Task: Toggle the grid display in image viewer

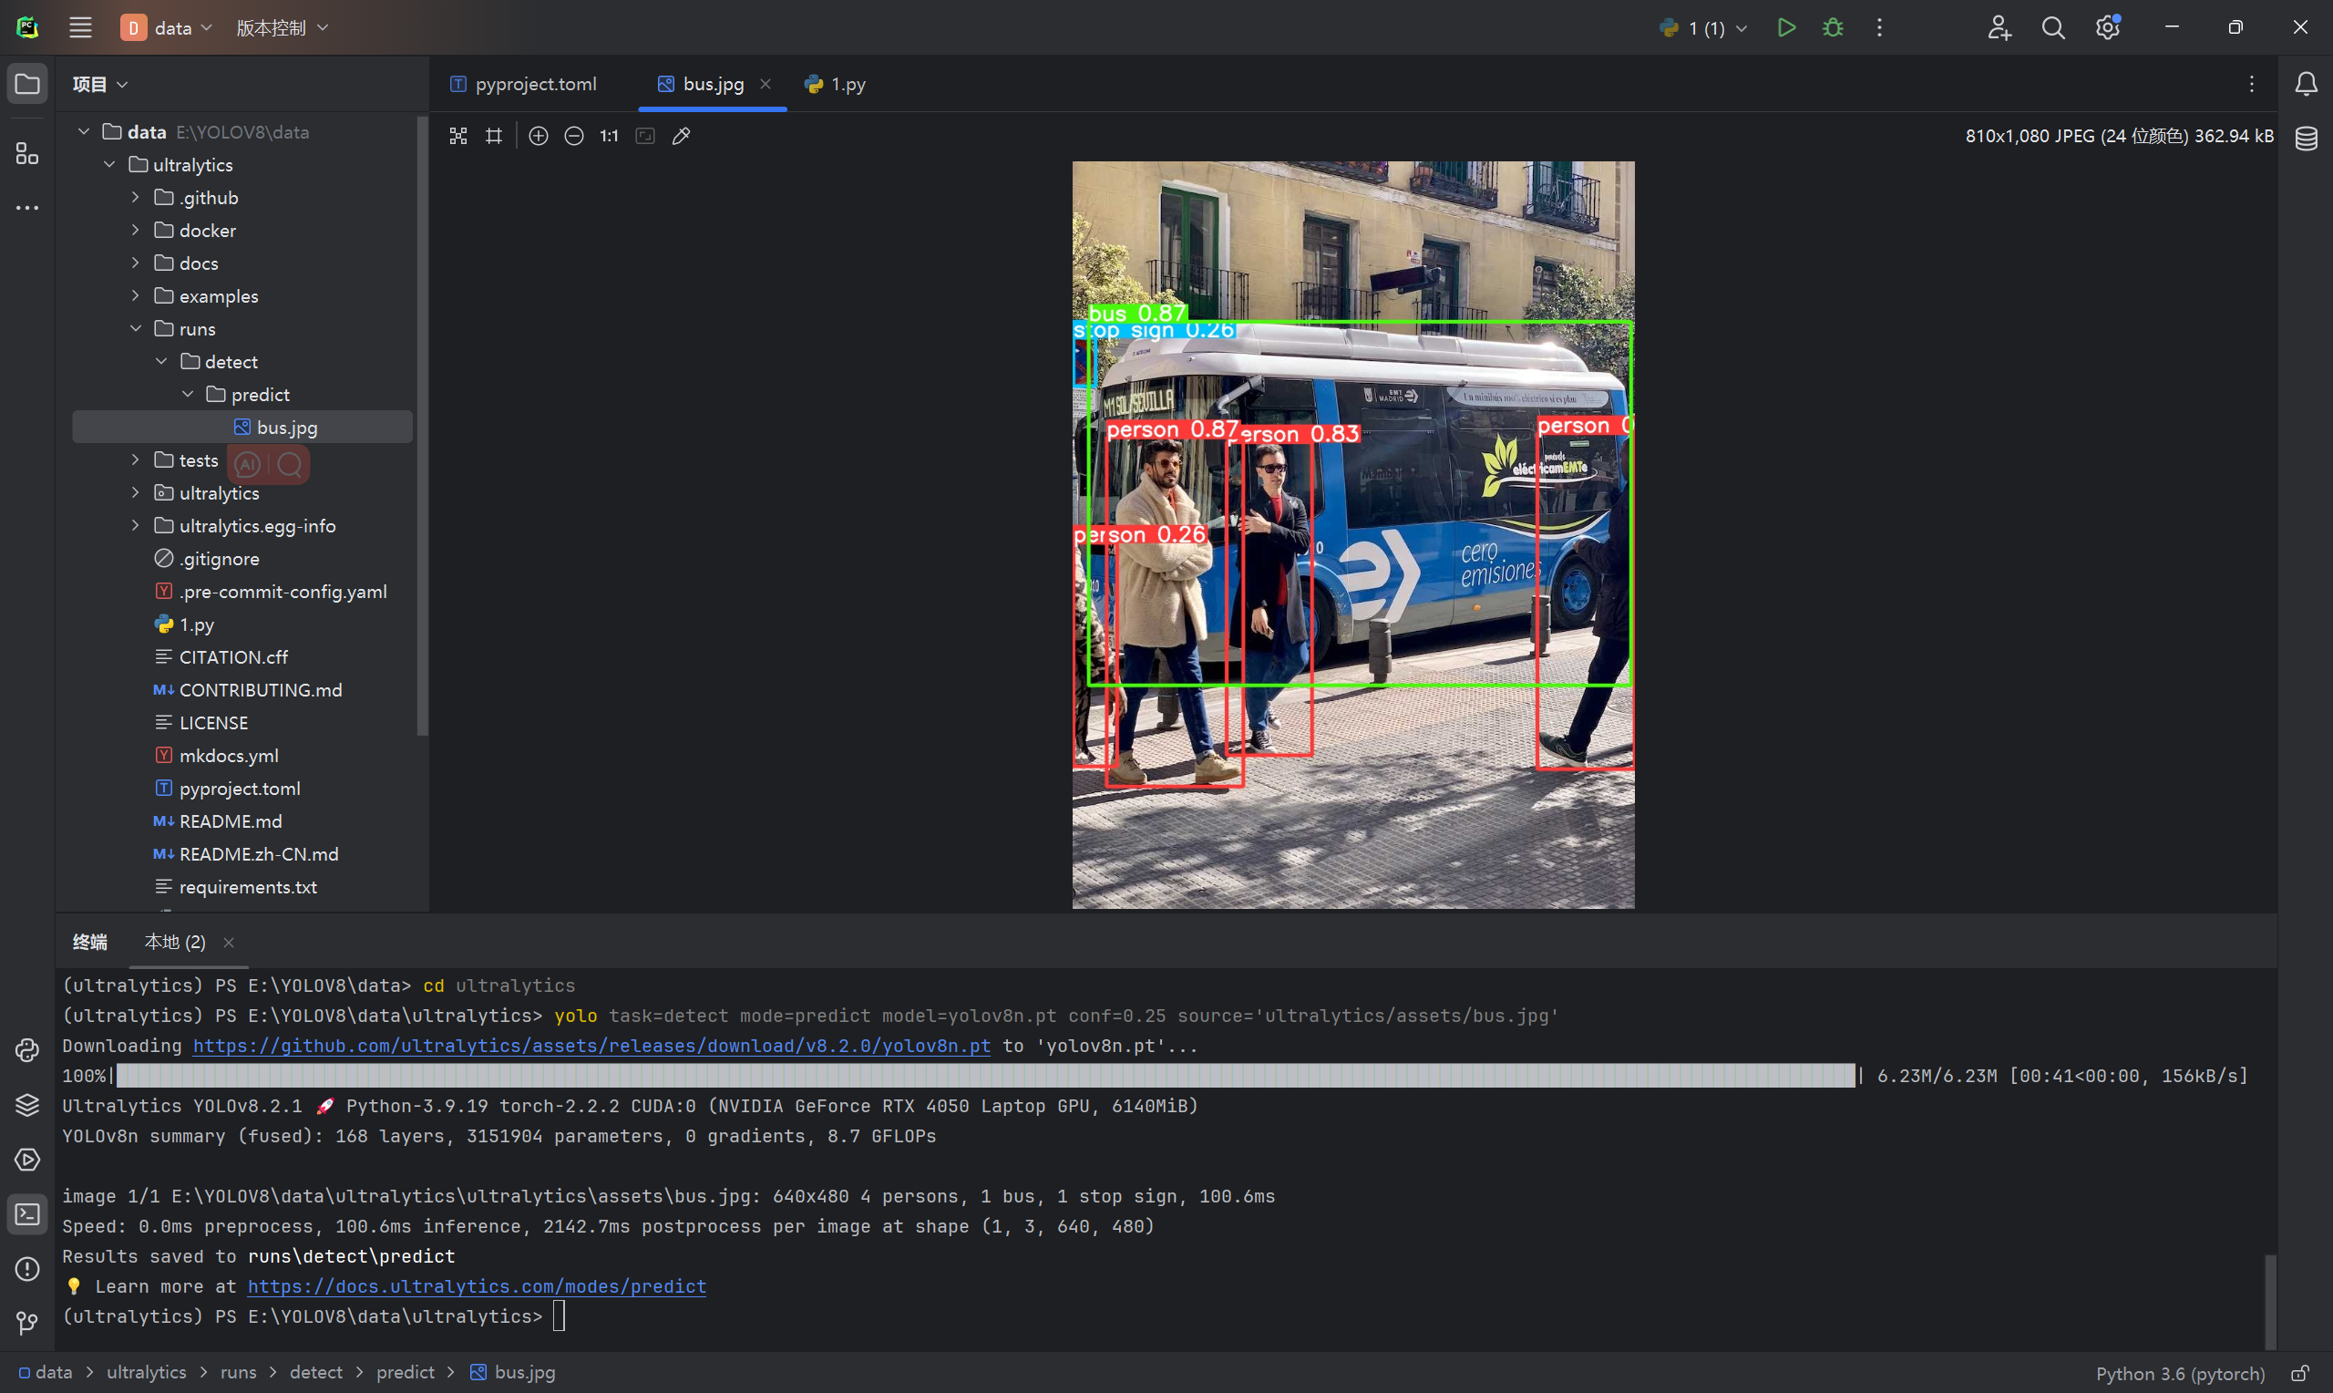Action: pos(494,136)
